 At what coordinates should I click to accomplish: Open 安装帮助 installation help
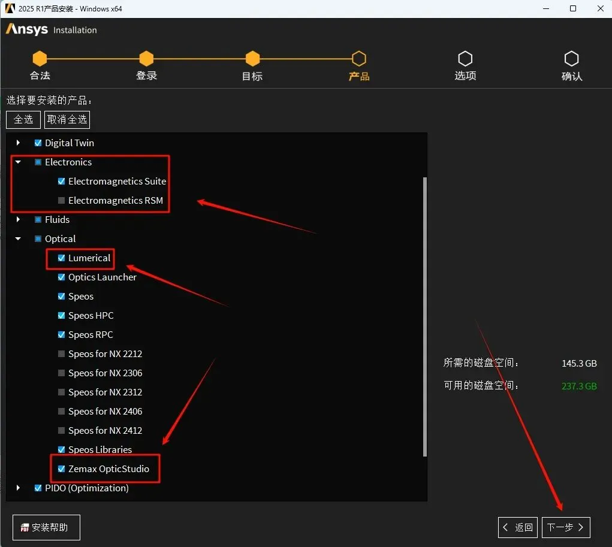46,527
